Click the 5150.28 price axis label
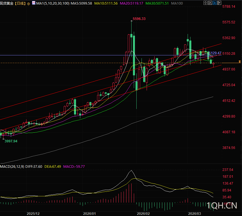Image resolution: width=242 pixels, height=216 pixels. [x=229, y=54]
